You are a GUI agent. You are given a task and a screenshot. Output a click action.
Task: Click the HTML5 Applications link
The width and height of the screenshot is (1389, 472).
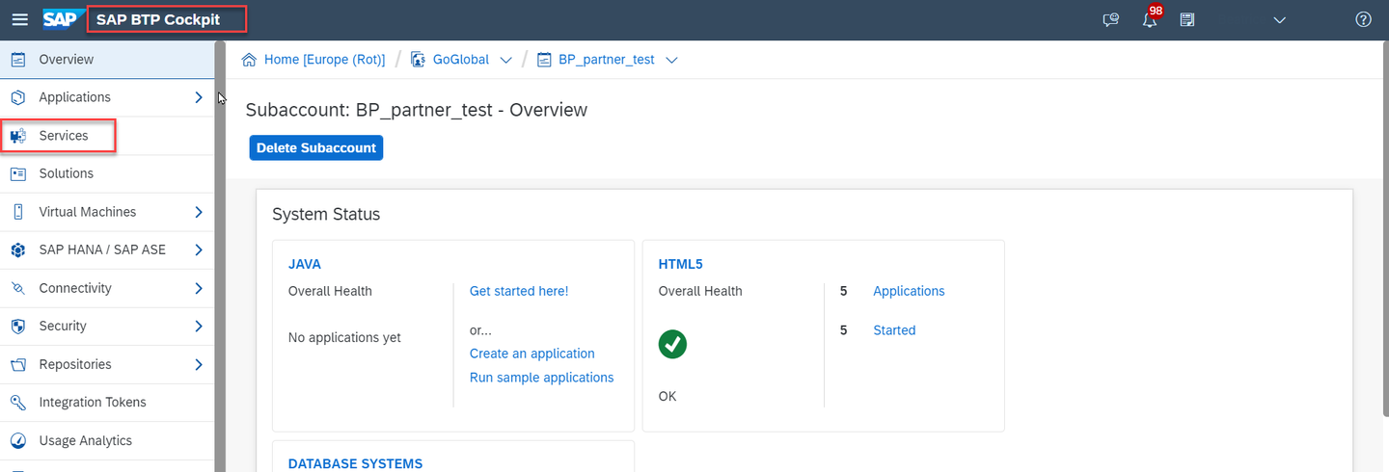click(x=909, y=291)
